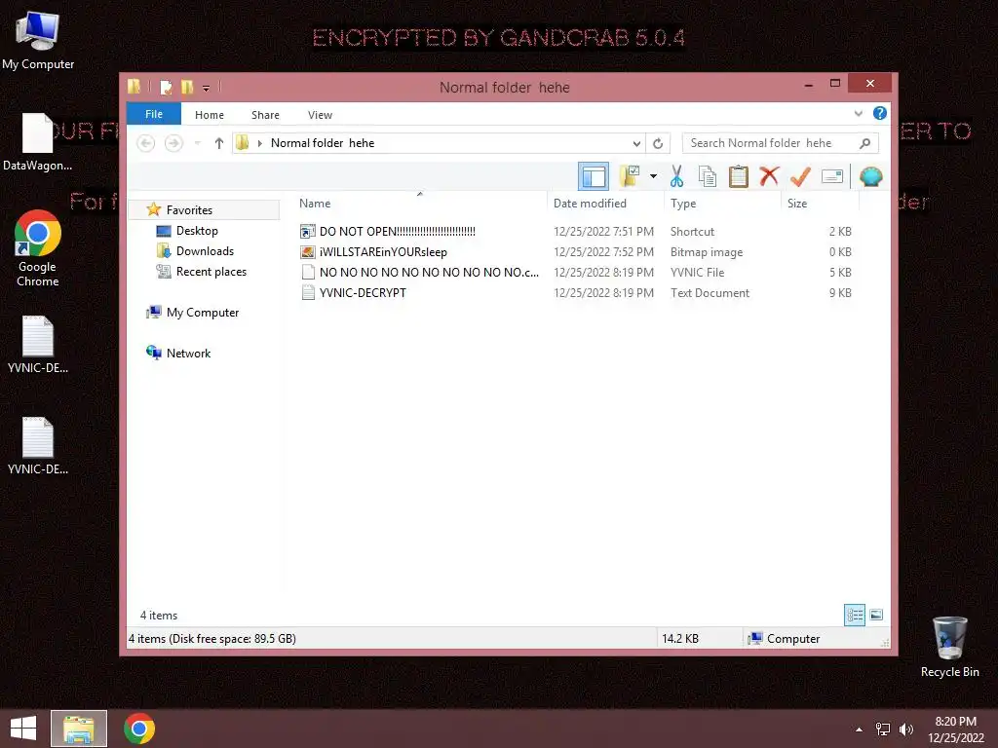
Task: Launch Chrome from the taskbar
Action: [139, 729]
